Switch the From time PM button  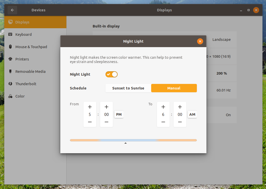click(x=119, y=114)
